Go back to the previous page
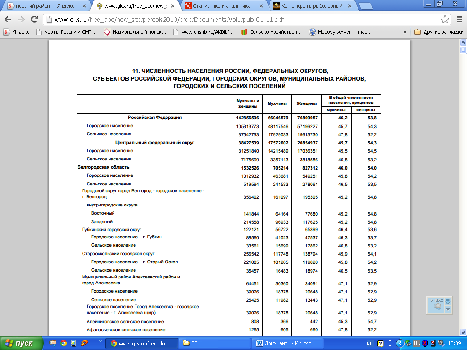 click(x=8, y=19)
